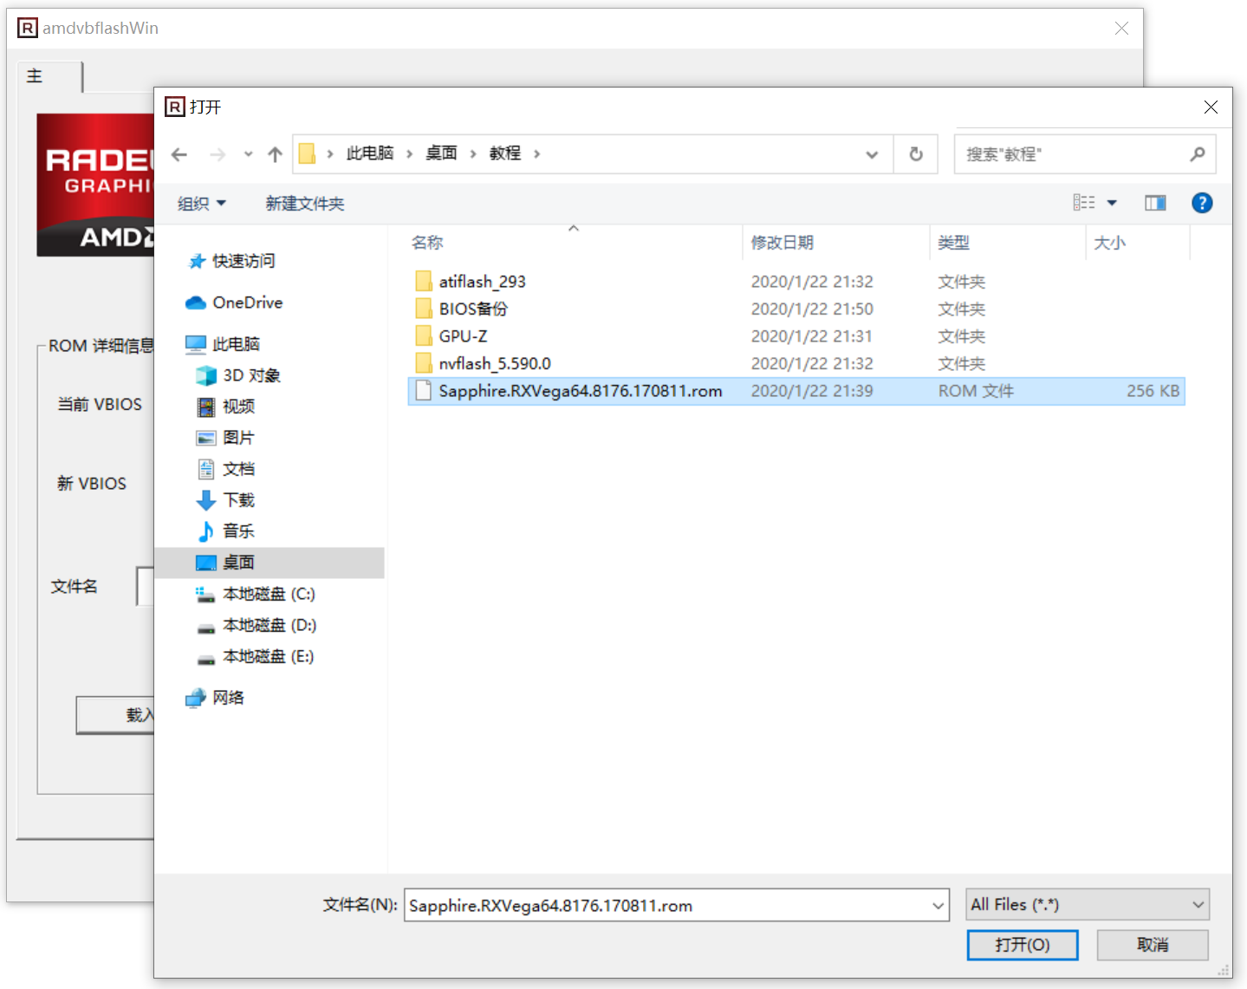1247x989 pixels.
Task: Open 3D 对象 folder in sidebar
Action: (x=238, y=375)
